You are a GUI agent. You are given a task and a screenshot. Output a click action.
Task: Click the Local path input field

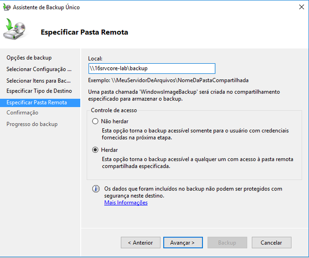pyautogui.click(x=152, y=69)
